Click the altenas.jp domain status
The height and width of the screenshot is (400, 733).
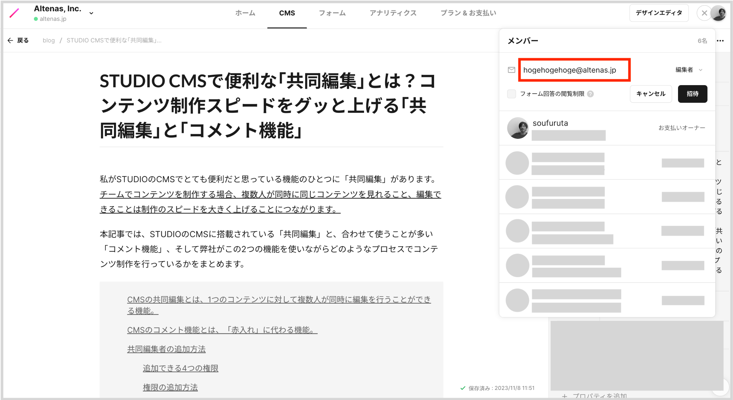pos(50,19)
